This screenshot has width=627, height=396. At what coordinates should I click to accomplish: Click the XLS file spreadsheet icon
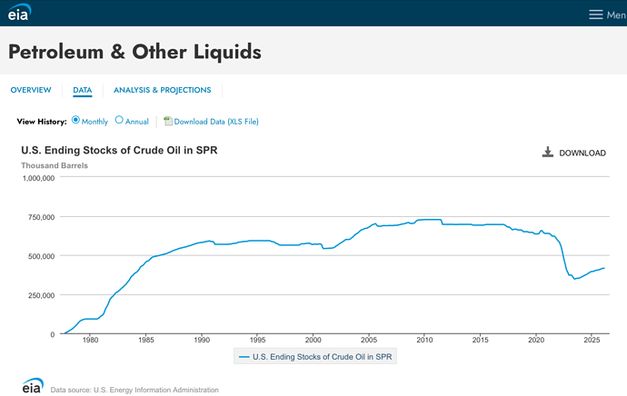pyautogui.click(x=168, y=121)
